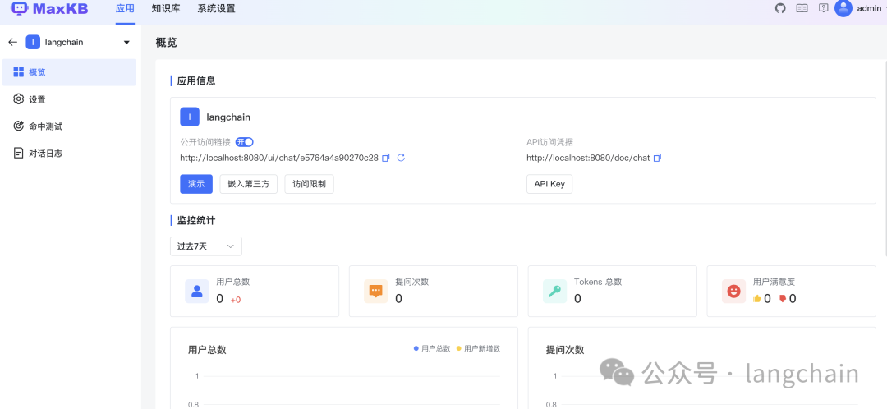887x409 pixels.
Task: Click the thumbs-down satisfaction icon
Action: pos(783,299)
